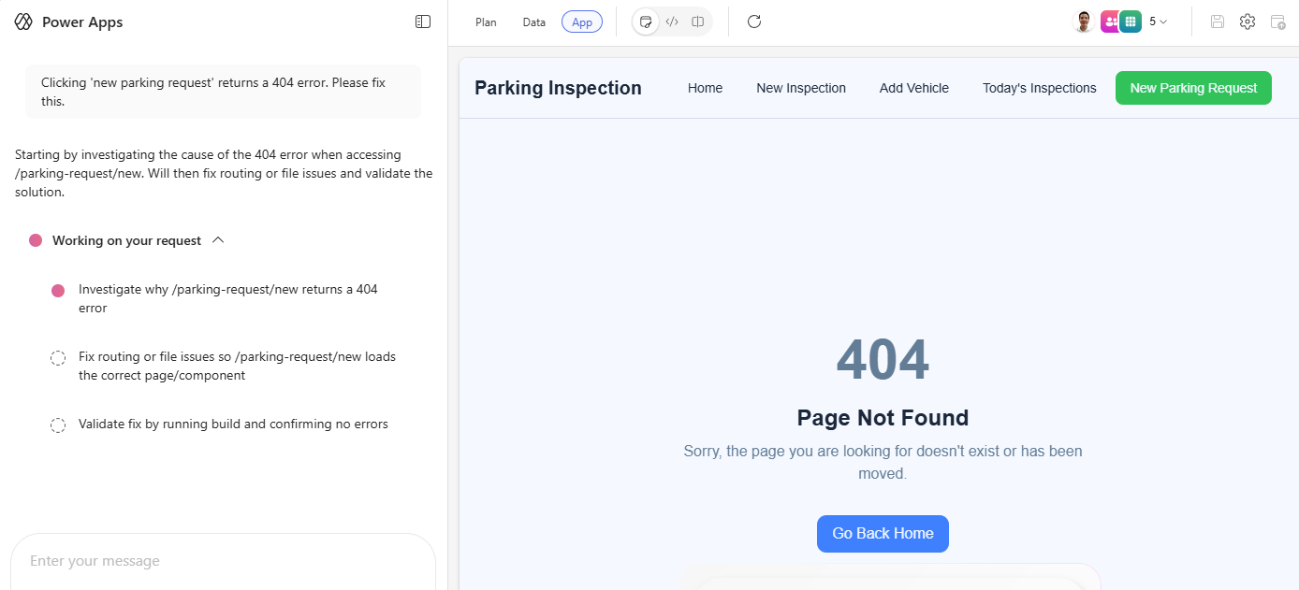1299x590 pixels.
Task: Click the user profile avatar
Action: (1084, 22)
